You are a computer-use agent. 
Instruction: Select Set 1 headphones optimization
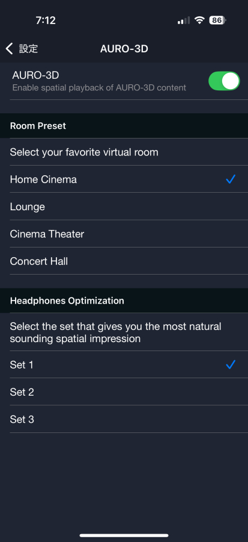pyautogui.click(x=124, y=365)
